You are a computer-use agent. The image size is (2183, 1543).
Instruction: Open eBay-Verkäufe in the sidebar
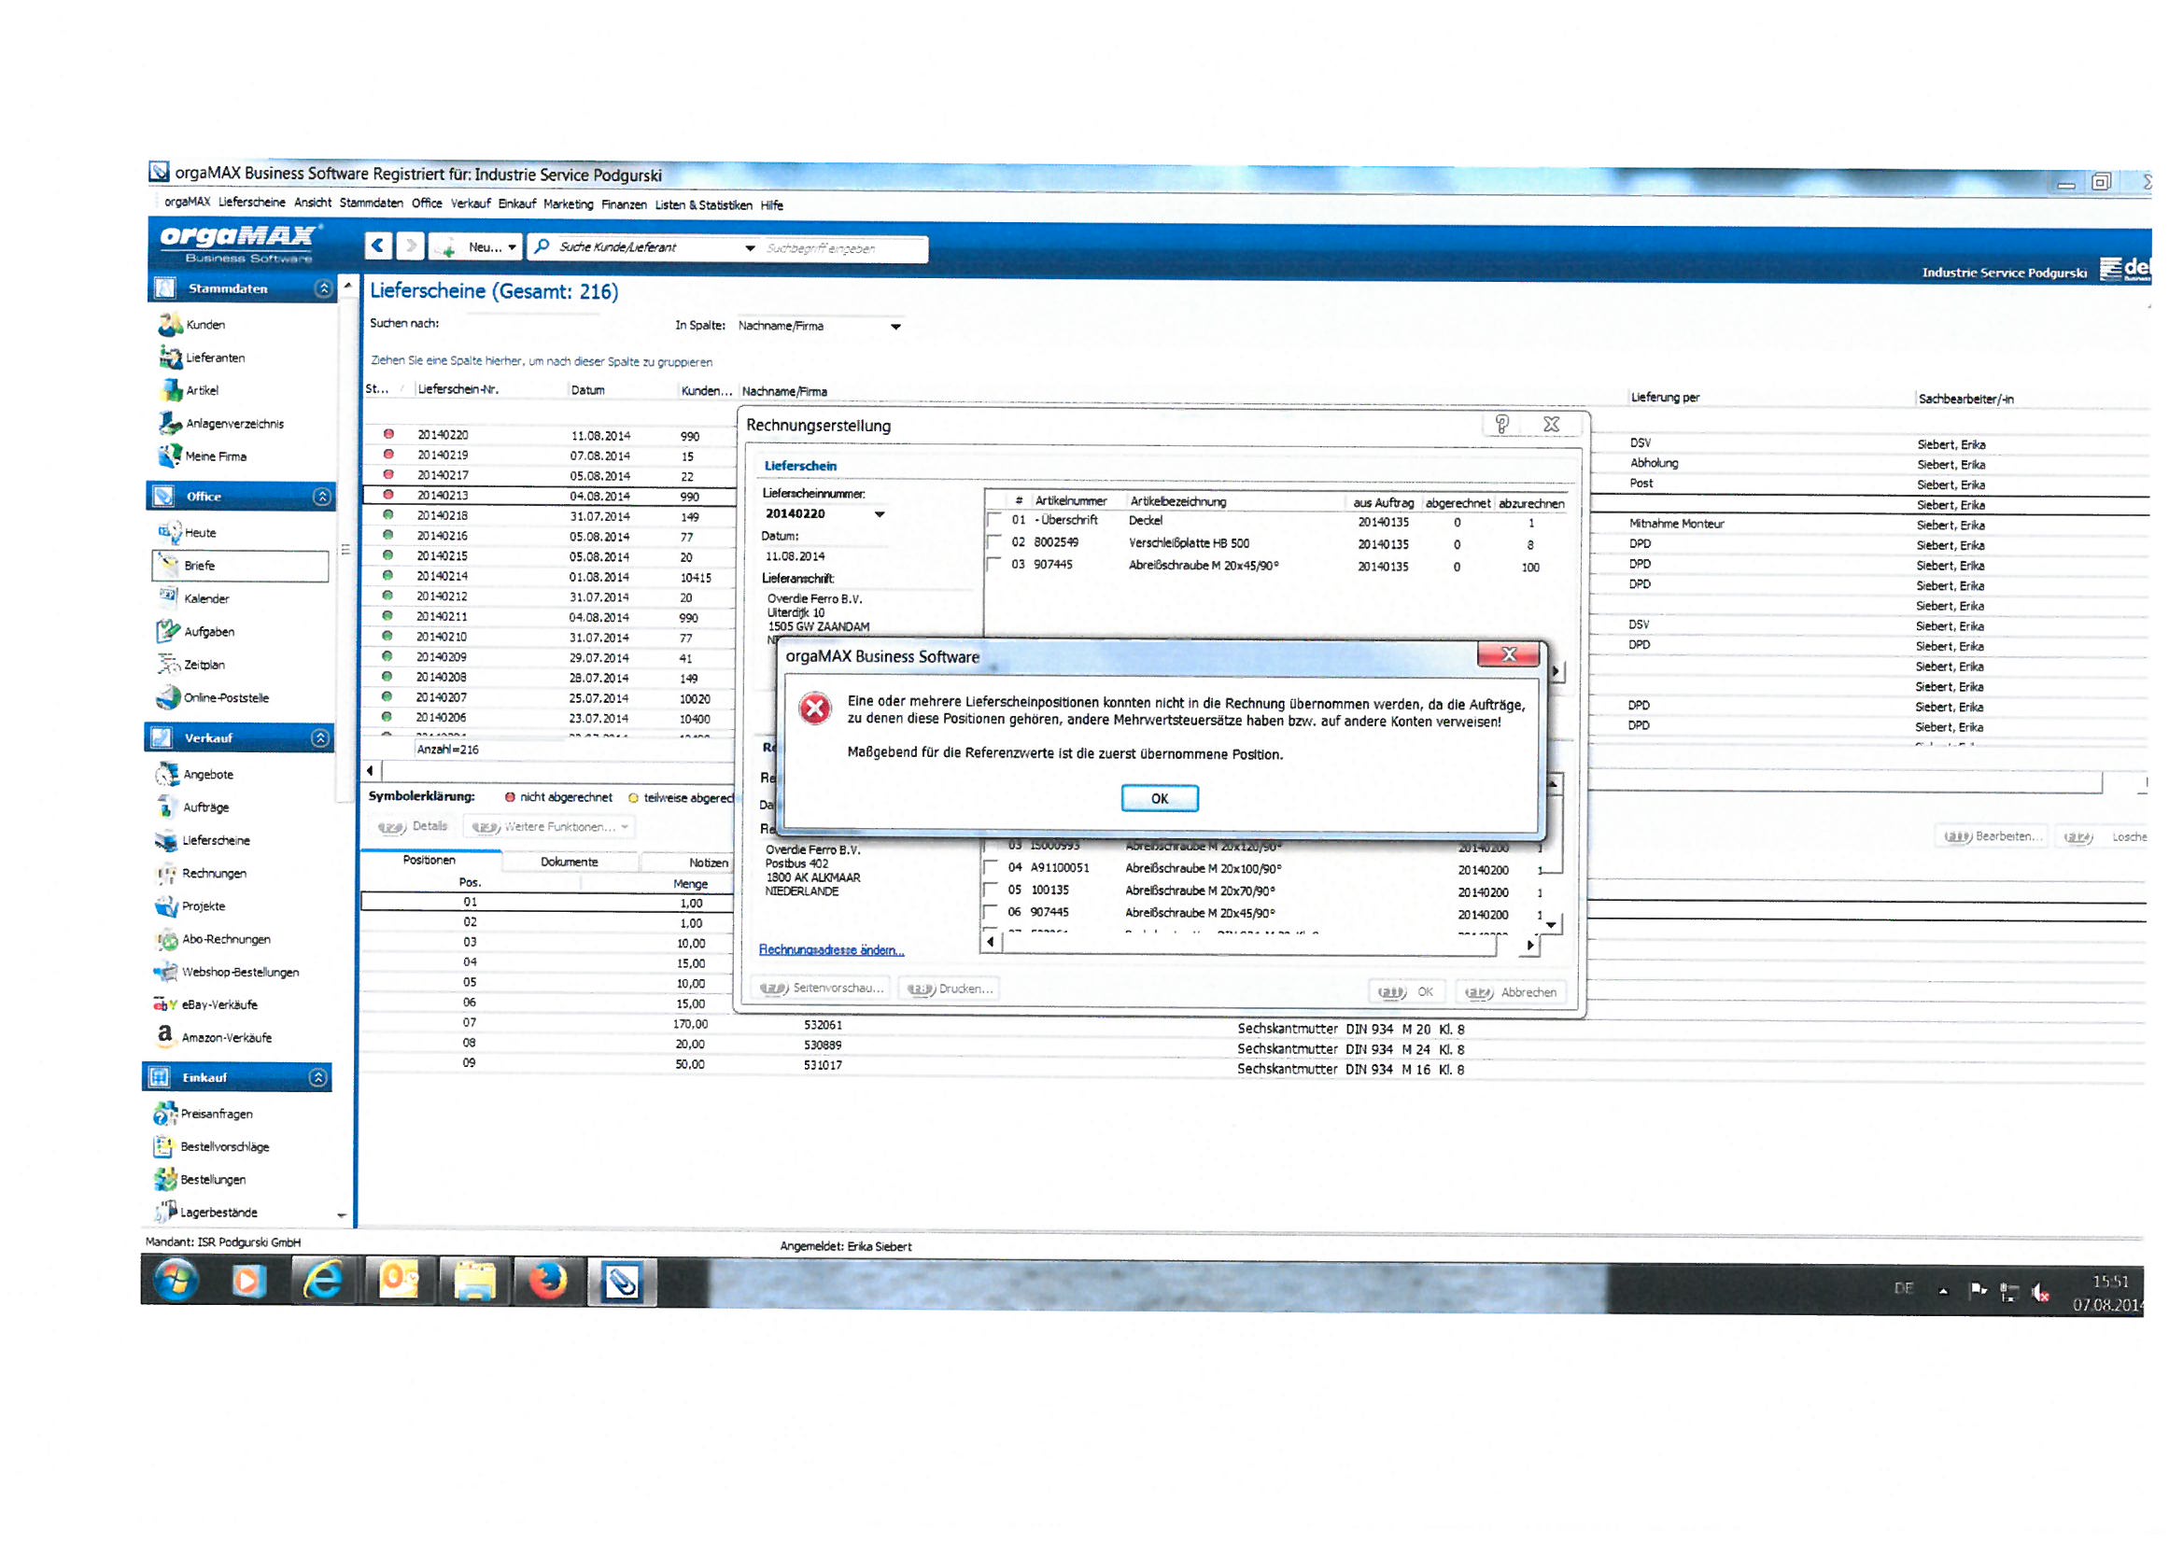(204, 1007)
